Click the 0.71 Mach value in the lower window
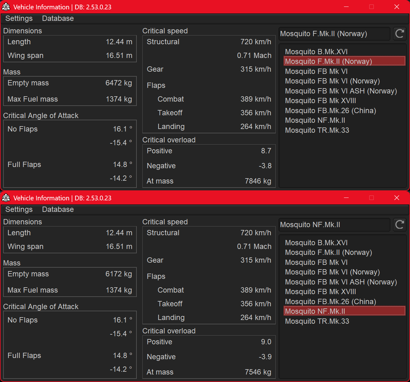The height and width of the screenshot is (382, 410). (x=254, y=246)
